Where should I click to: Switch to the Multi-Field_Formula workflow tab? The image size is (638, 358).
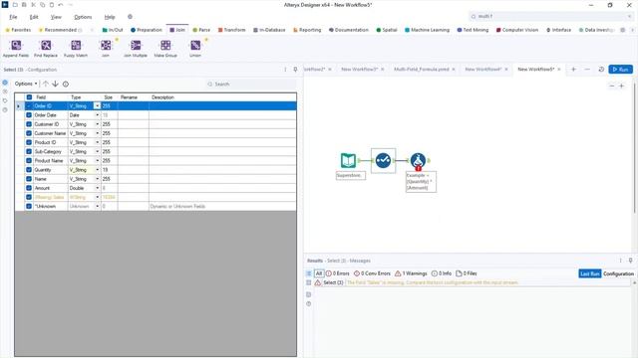coord(421,70)
